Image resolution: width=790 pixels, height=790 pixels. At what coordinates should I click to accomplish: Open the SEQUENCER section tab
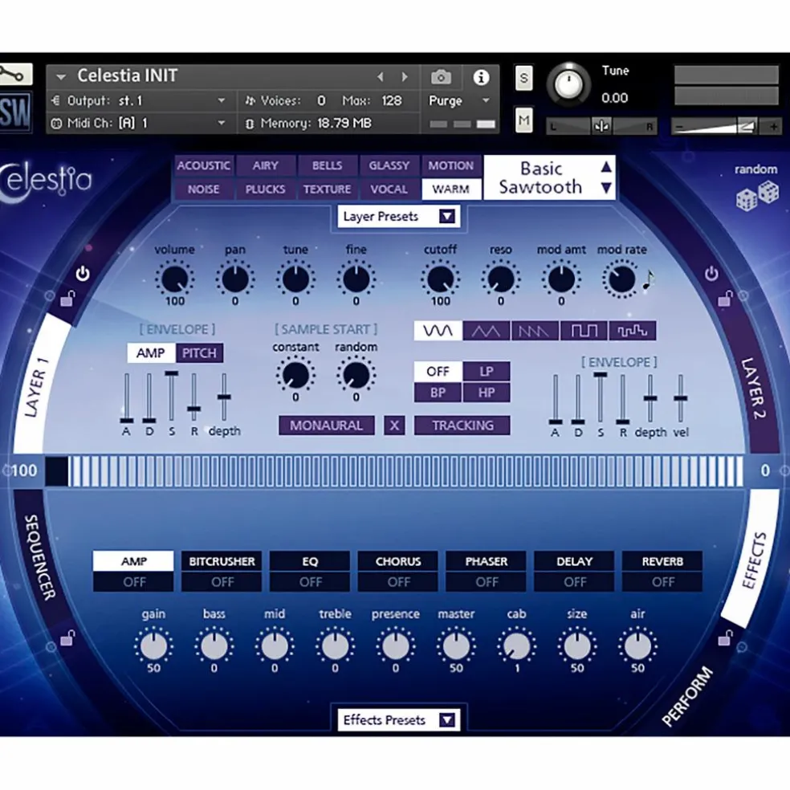click(39, 556)
